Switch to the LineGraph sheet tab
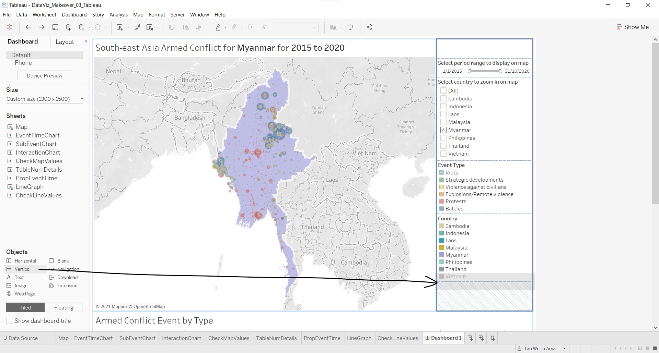 click(x=359, y=338)
